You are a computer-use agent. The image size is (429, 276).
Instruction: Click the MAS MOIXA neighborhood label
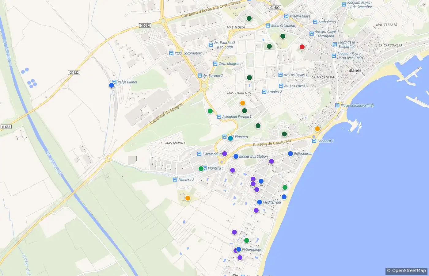tap(236, 27)
